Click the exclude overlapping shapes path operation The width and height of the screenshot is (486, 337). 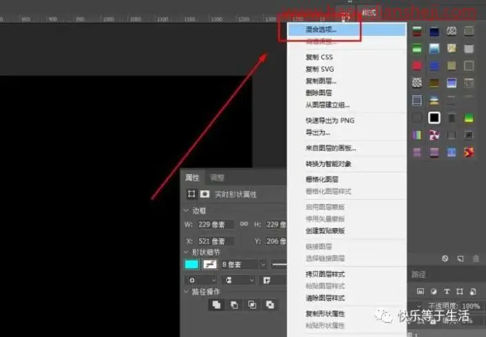point(270,305)
